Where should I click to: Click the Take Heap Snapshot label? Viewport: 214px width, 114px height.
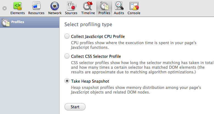point(90,81)
